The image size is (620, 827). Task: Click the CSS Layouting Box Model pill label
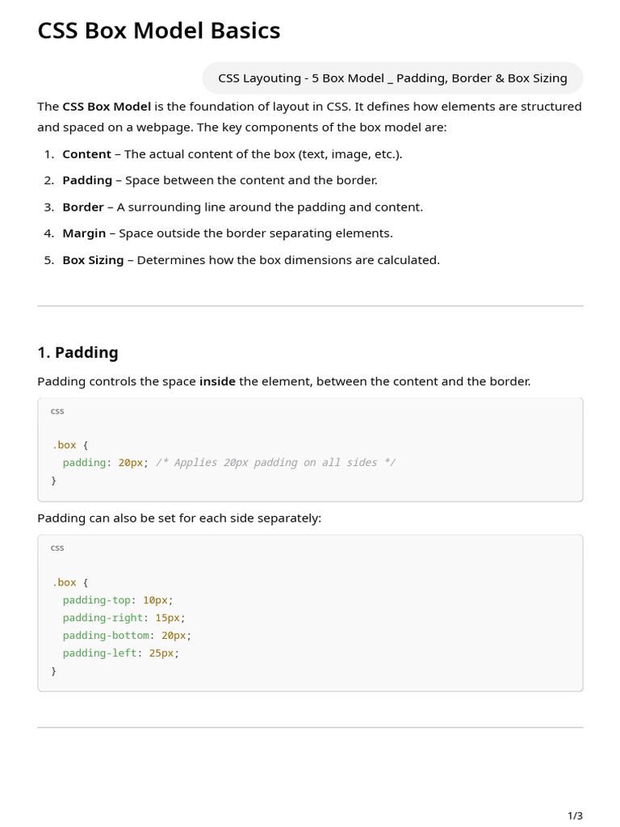[x=392, y=78]
